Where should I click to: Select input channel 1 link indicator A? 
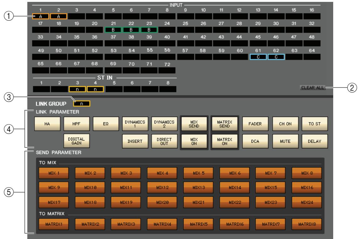pos(41,16)
